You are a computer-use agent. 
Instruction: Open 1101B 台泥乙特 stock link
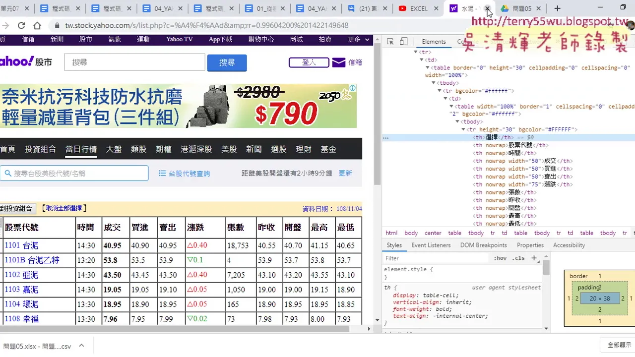[32, 260]
